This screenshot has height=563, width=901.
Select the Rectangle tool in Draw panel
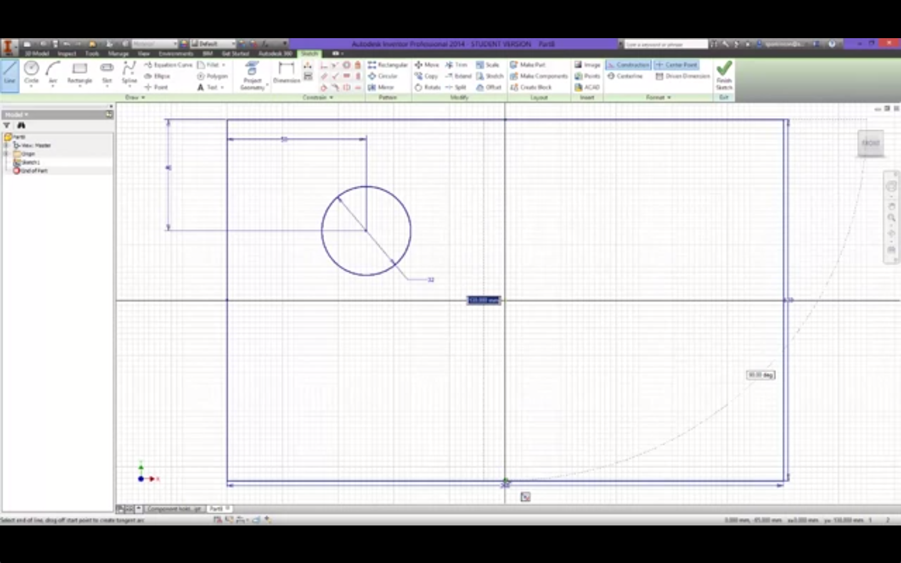[x=79, y=74]
